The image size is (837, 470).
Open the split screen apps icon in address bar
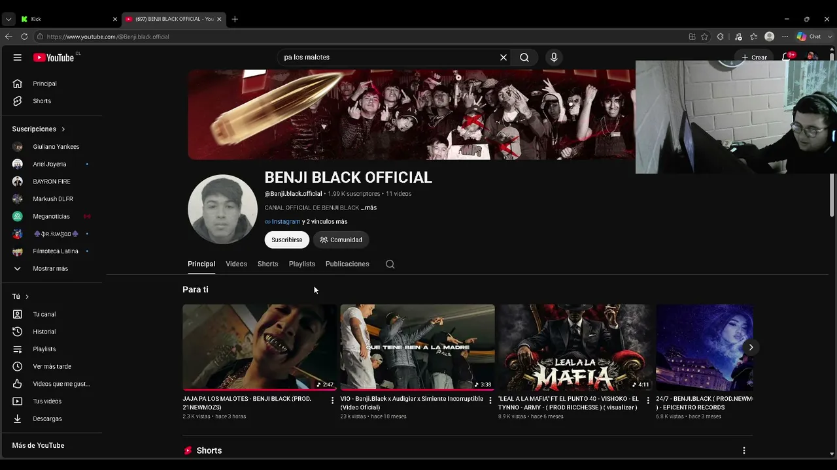pyautogui.click(x=692, y=37)
